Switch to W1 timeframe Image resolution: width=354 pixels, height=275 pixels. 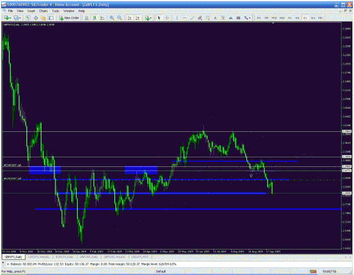tap(313, 18)
